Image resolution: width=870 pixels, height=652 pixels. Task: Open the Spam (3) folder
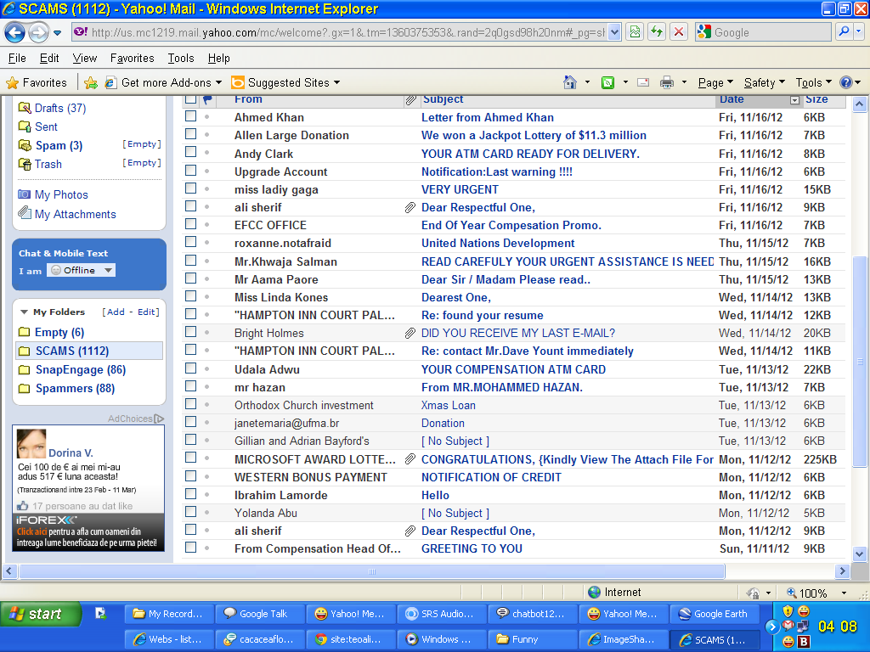tap(59, 145)
